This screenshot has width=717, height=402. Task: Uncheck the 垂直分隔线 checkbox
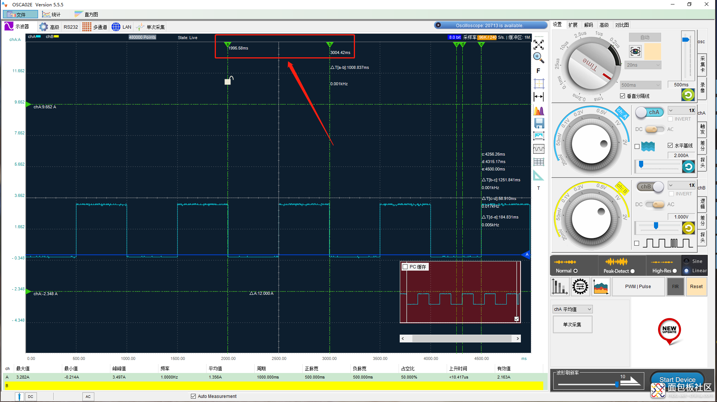point(622,96)
